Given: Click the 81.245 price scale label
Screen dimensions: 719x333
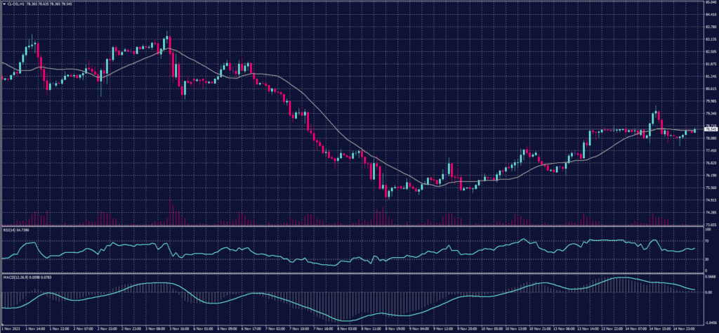Looking at the screenshot, I should [710, 76].
